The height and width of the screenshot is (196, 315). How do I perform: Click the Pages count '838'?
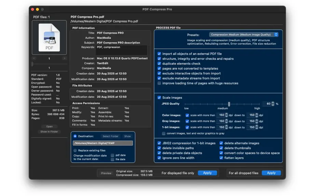62,118
